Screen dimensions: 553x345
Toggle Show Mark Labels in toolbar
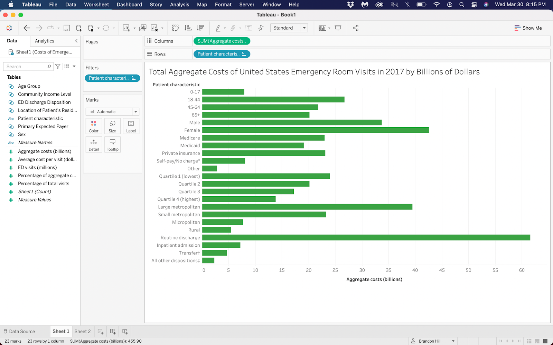click(x=249, y=28)
